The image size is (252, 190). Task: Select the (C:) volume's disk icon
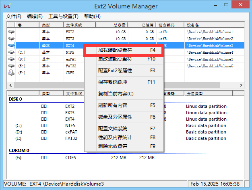[11, 52]
